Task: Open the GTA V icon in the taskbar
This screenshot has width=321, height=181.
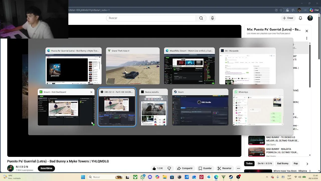Action: [x=223, y=177]
